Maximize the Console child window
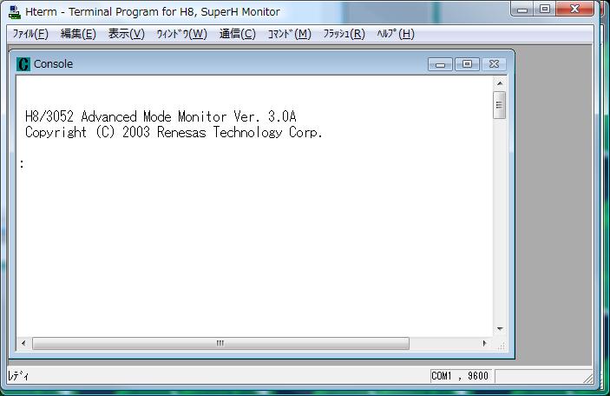Image resolution: width=610 pixels, height=396 pixels. [467, 64]
